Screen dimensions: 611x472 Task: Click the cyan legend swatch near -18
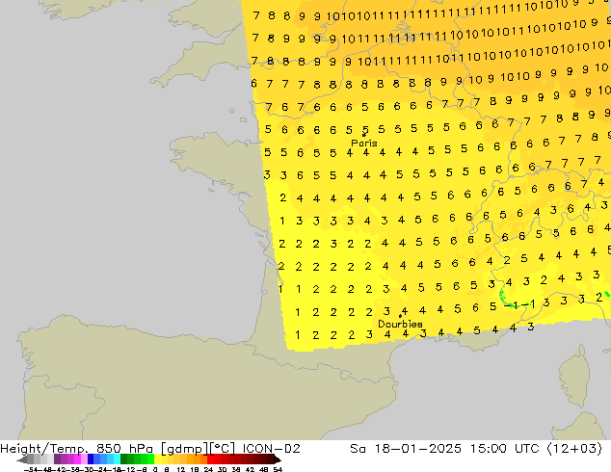click(117, 459)
